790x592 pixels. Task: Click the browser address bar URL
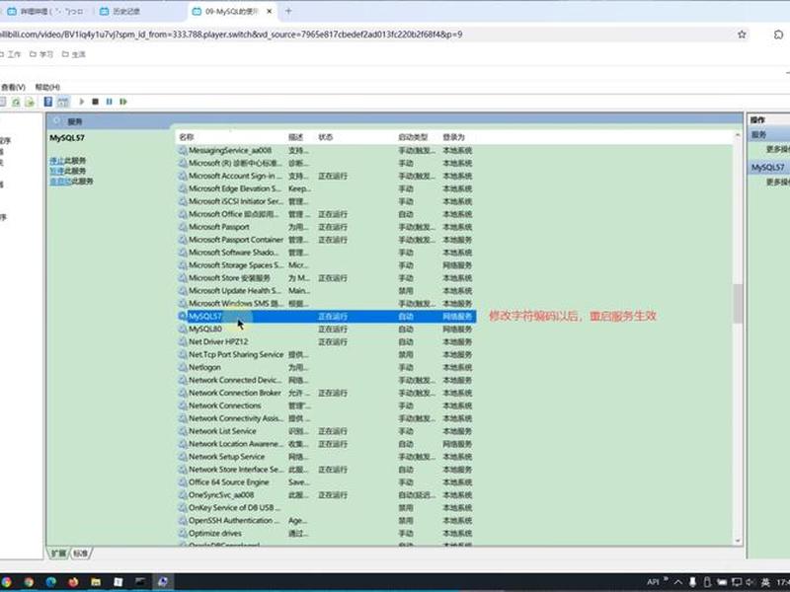(231, 35)
